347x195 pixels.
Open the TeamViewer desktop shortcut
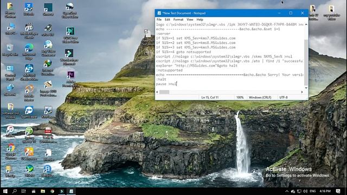(29, 112)
